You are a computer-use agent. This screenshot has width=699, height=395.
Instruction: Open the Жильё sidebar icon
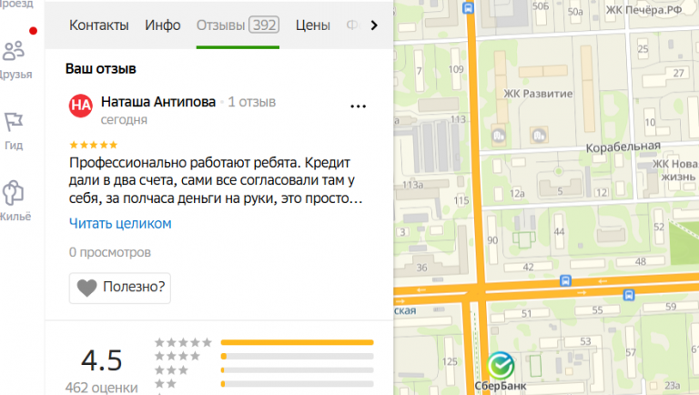tap(14, 193)
